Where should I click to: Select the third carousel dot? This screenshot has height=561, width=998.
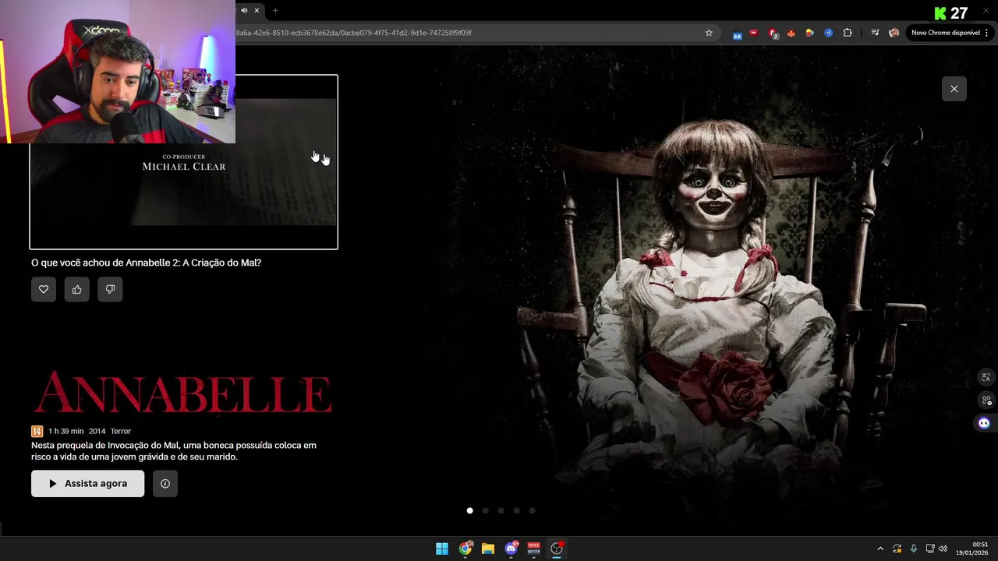pyautogui.click(x=501, y=510)
